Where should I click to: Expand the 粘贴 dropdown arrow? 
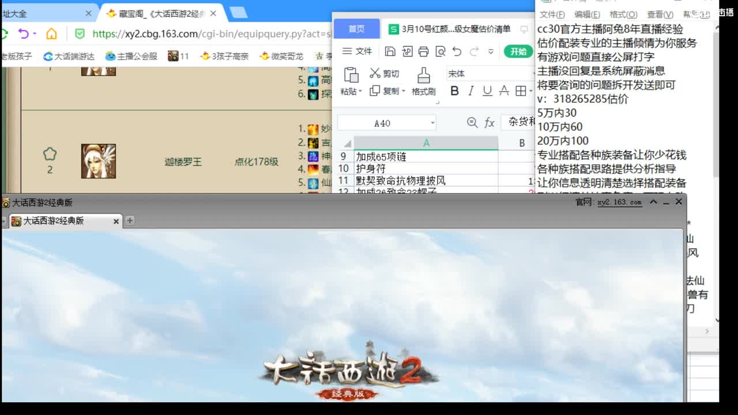[360, 92]
